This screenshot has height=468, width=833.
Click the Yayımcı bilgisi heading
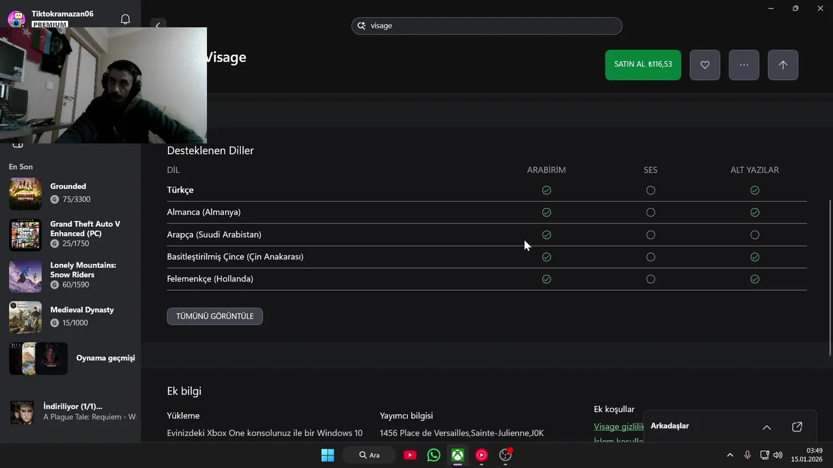[406, 415]
